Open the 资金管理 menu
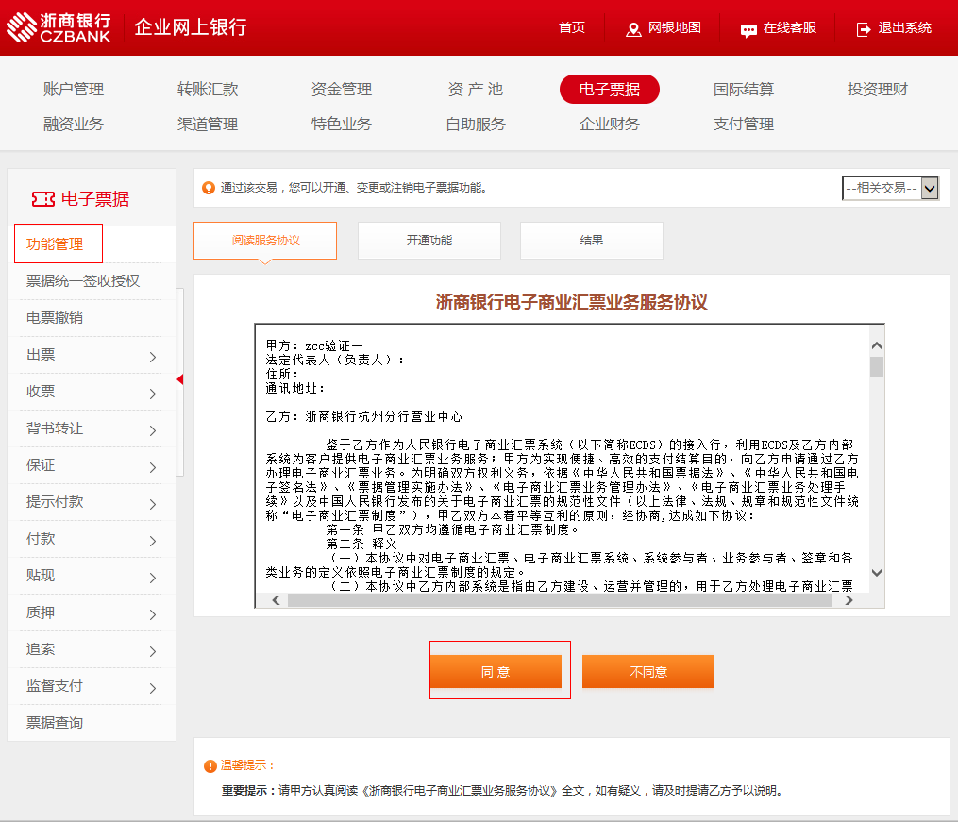Screen dimensions: 958x822 [342, 89]
